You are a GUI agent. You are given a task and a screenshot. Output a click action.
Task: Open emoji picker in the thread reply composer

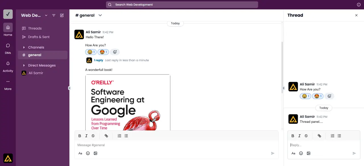301,153
